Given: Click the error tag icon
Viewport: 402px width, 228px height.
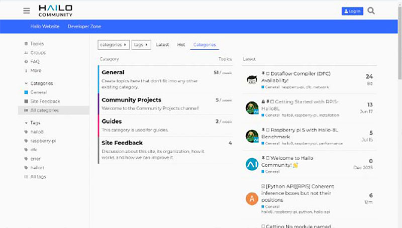Looking at the screenshot, I should [26, 159].
